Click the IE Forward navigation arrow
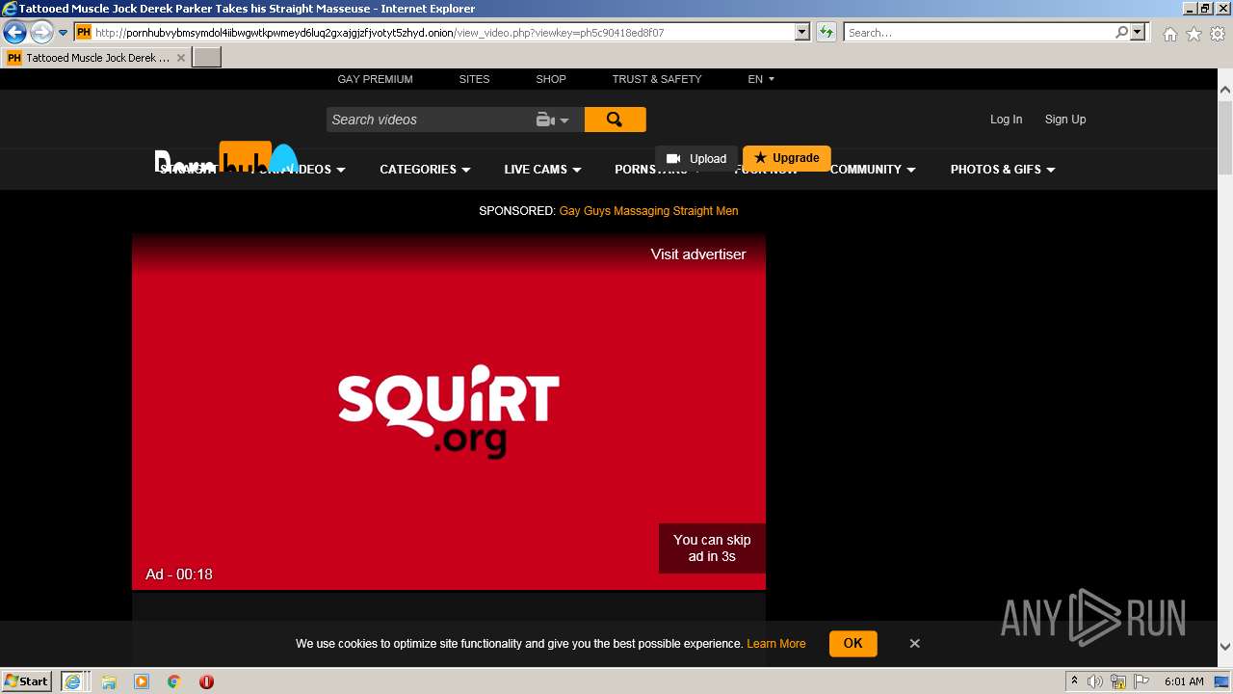 click(x=40, y=33)
